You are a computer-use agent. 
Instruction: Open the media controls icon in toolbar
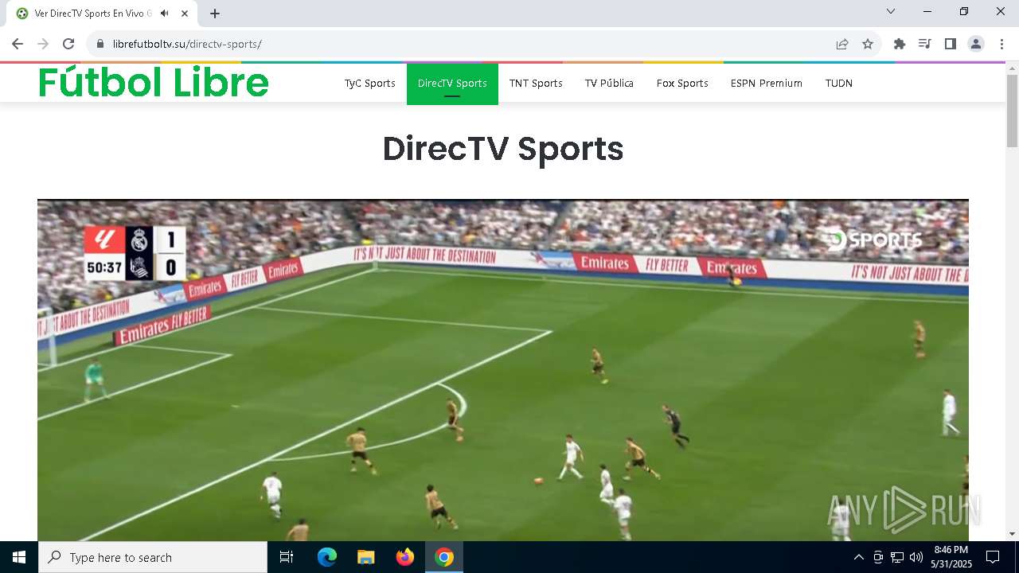tap(925, 44)
